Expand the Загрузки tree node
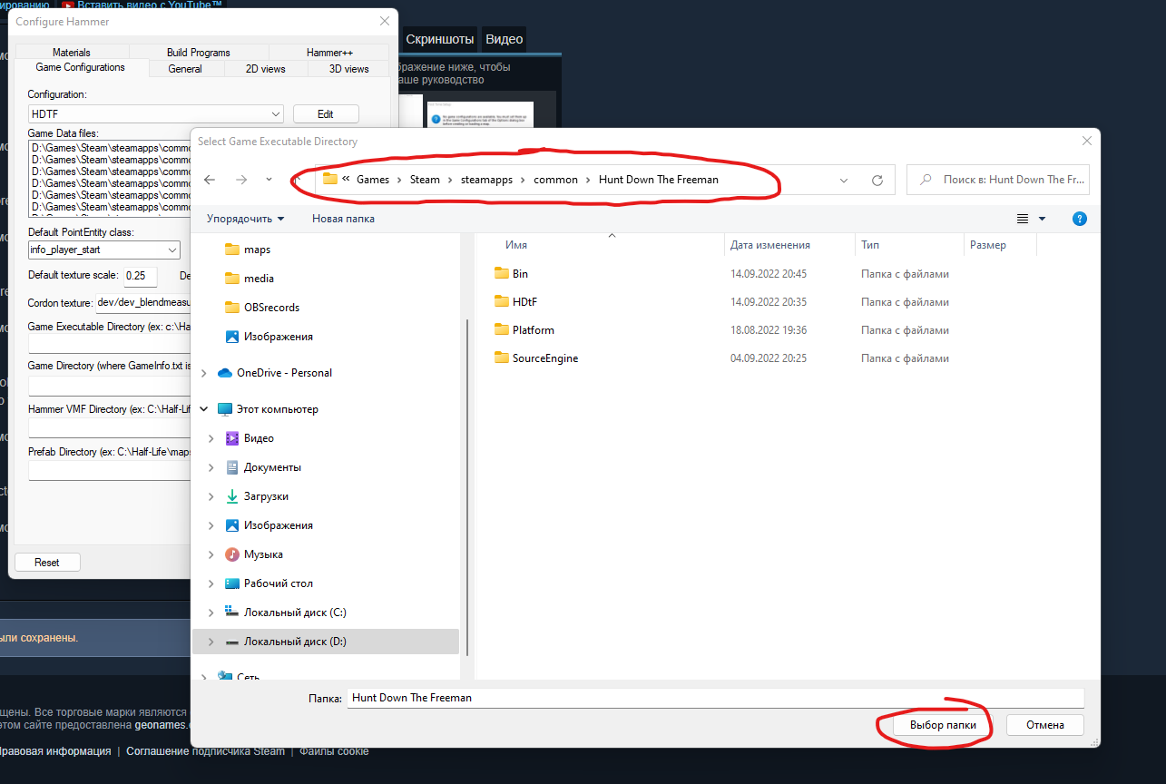The height and width of the screenshot is (784, 1166). pos(211,496)
